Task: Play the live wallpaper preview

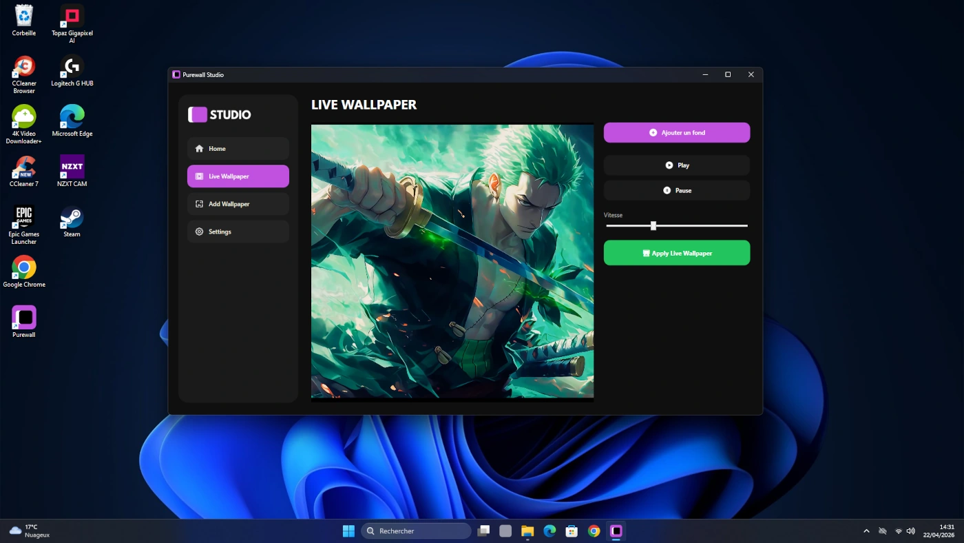Action: pos(676,165)
